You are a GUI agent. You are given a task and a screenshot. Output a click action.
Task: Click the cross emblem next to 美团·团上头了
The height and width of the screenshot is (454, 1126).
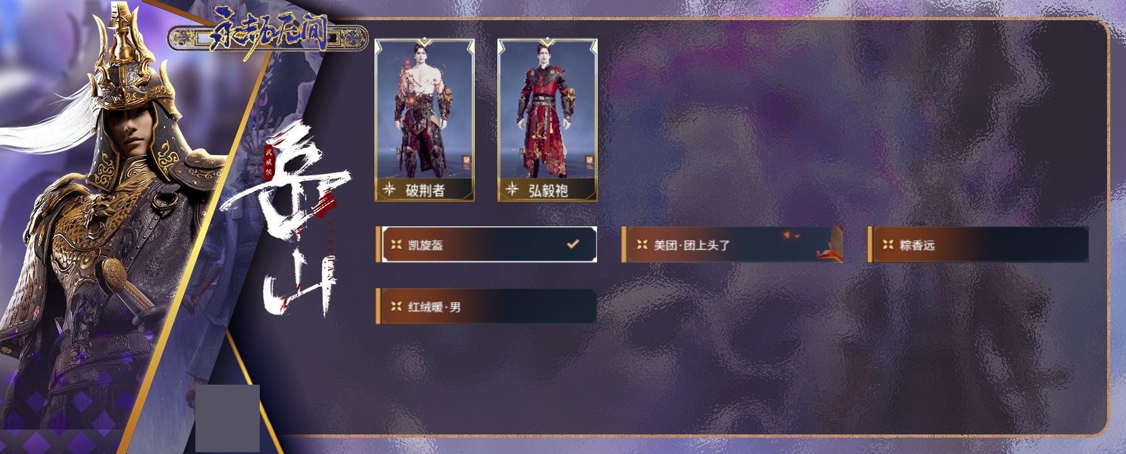(642, 245)
